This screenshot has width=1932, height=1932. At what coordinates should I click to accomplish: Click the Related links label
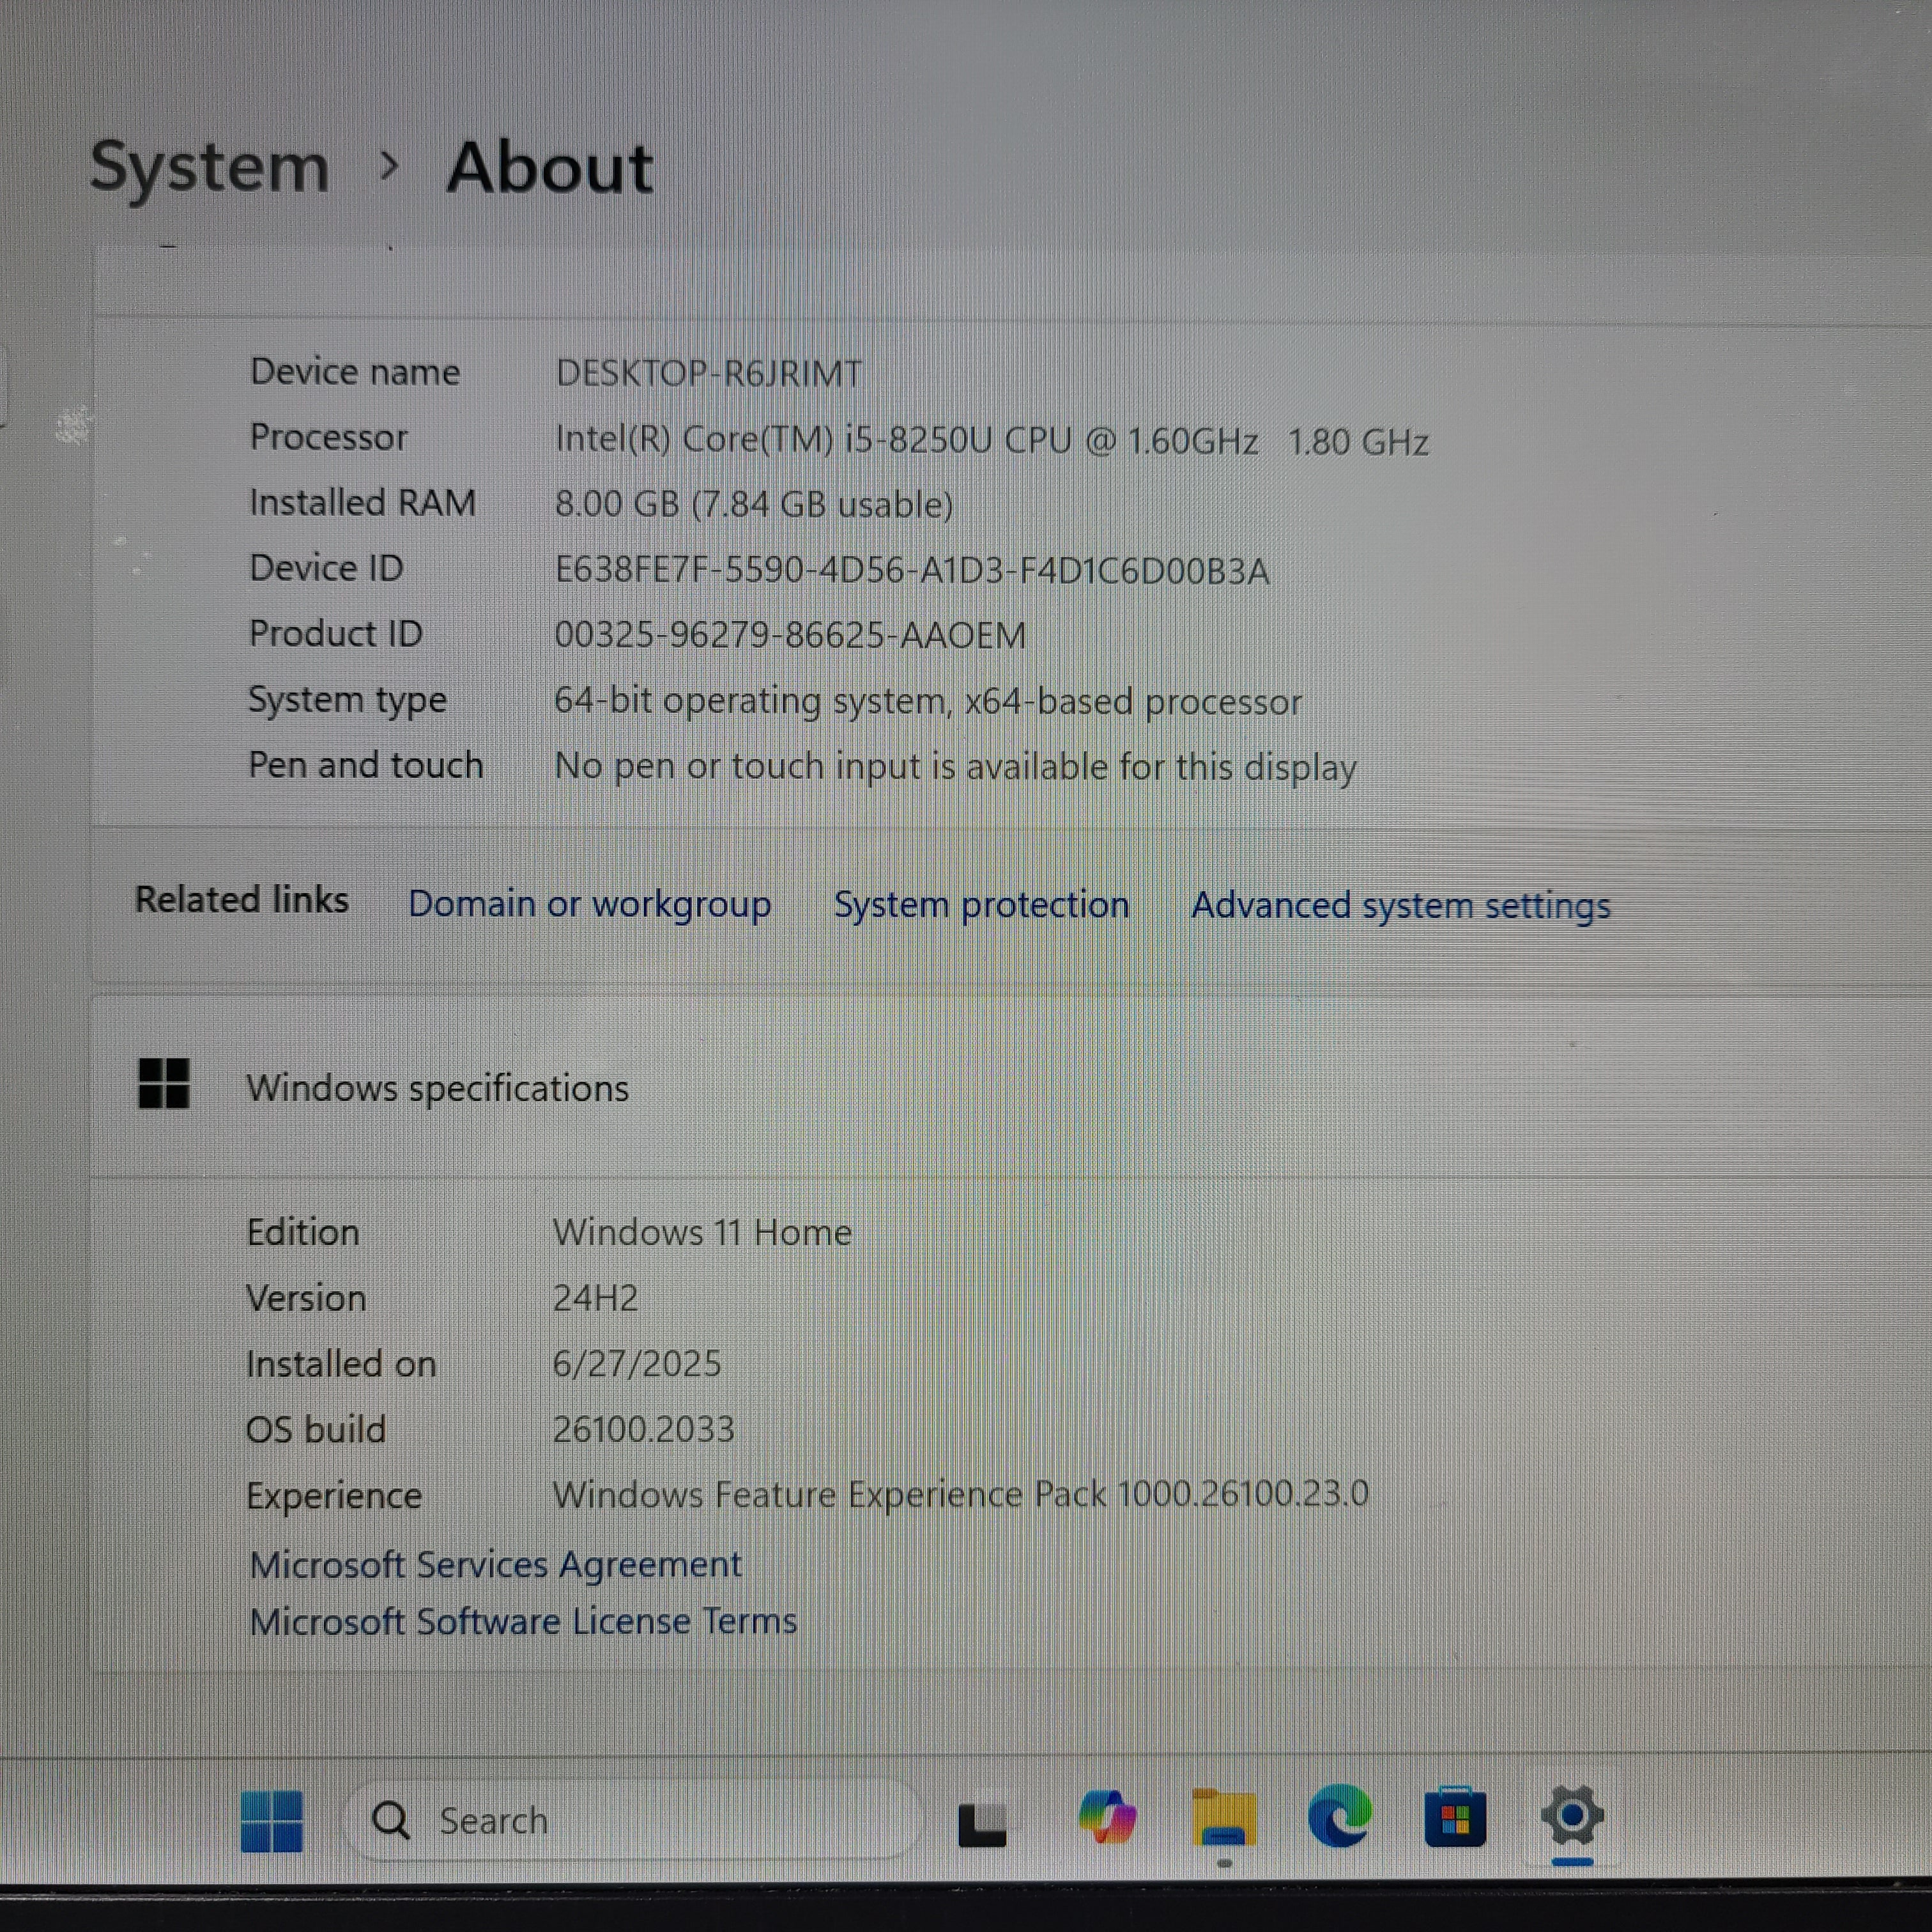[x=242, y=900]
